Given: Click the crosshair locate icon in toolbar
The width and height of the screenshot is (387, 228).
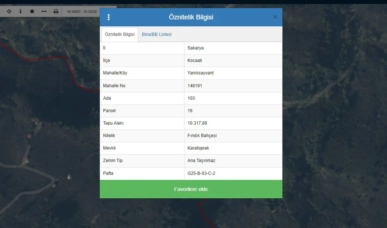Looking at the screenshot, I should [x=9, y=11].
